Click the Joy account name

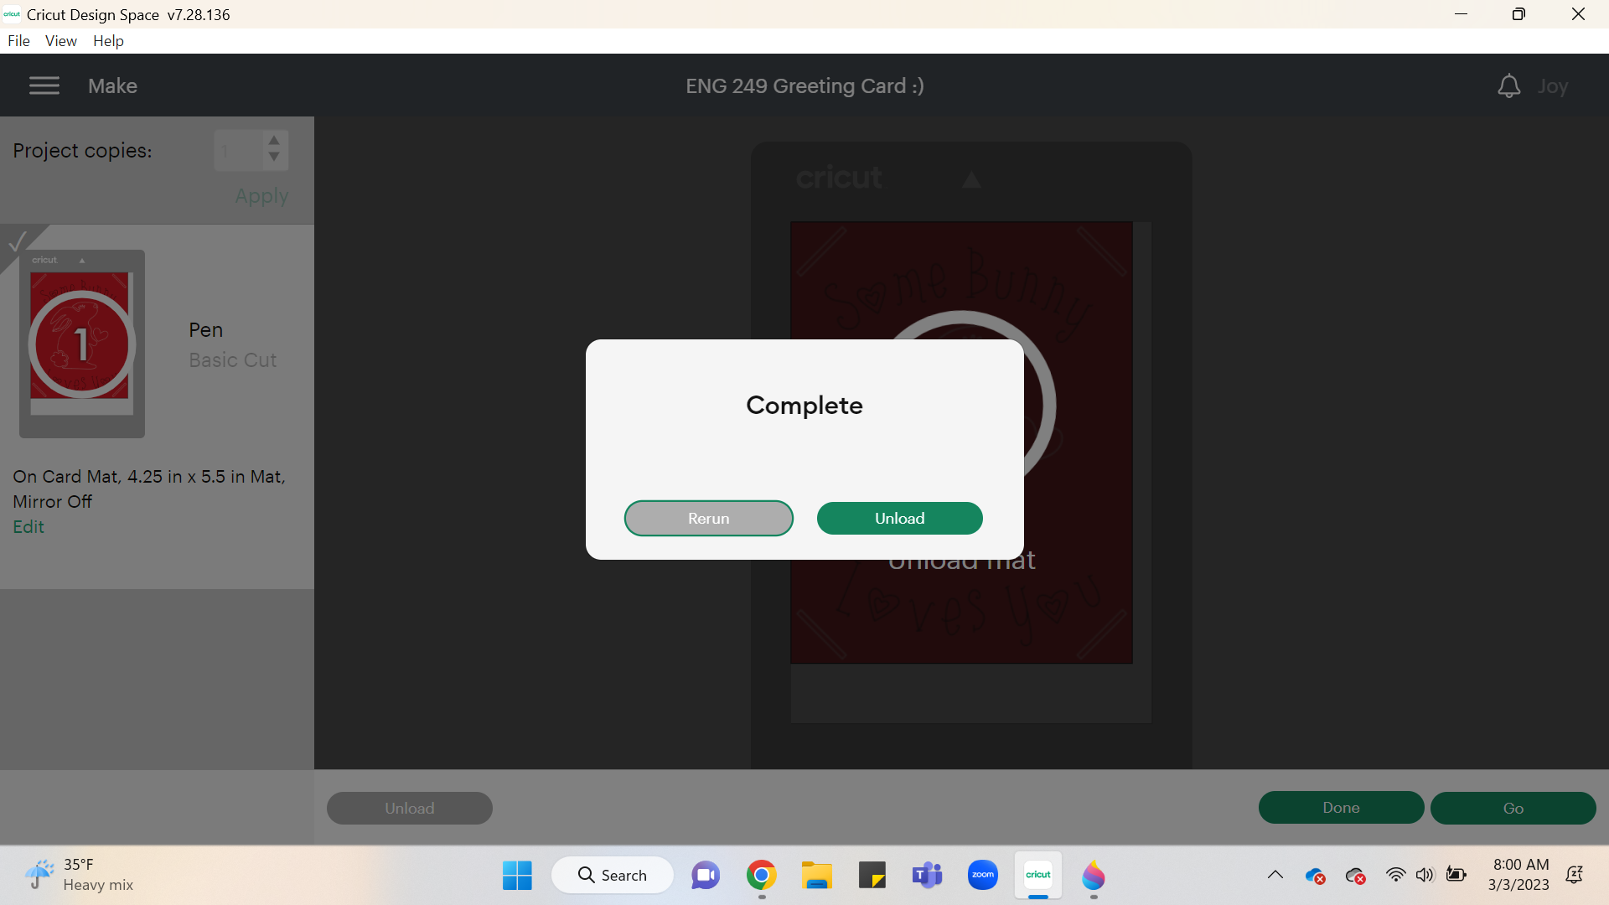click(x=1554, y=85)
